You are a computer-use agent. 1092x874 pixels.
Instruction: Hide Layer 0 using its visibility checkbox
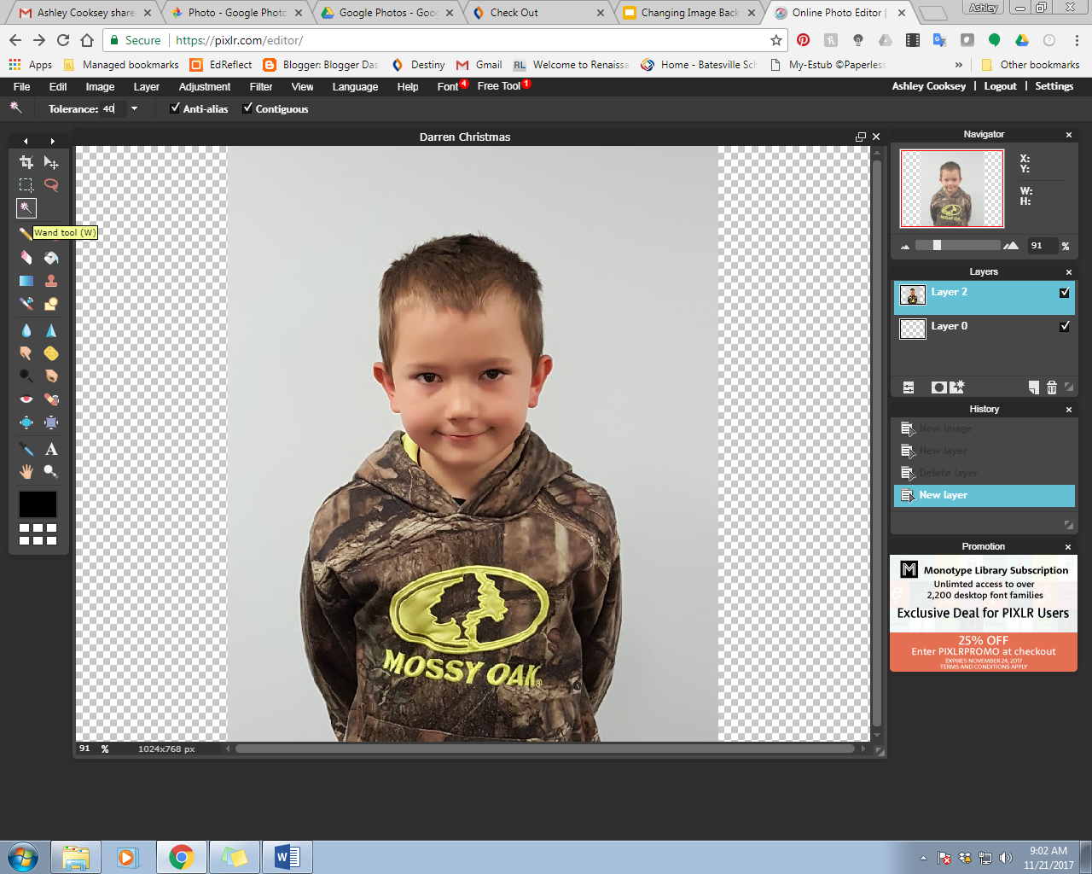coord(1065,327)
